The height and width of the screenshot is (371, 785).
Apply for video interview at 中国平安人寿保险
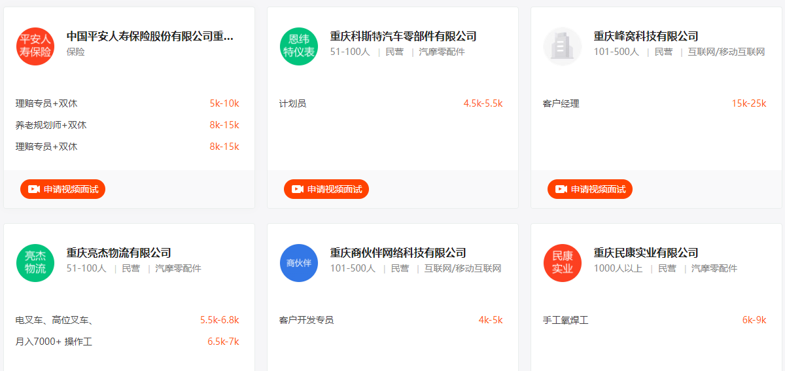63,189
